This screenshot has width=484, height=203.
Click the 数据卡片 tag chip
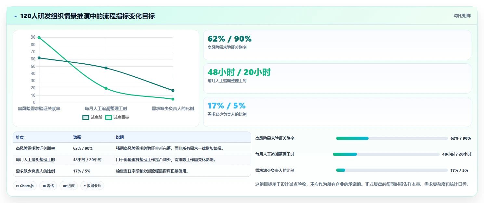pos(92,186)
